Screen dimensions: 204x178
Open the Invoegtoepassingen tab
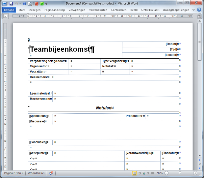tap(176, 10)
